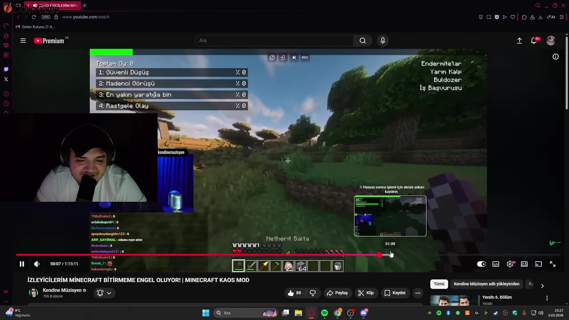The height and width of the screenshot is (320, 569).
Task: Start voice search with microphone
Action: click(383, 40)
